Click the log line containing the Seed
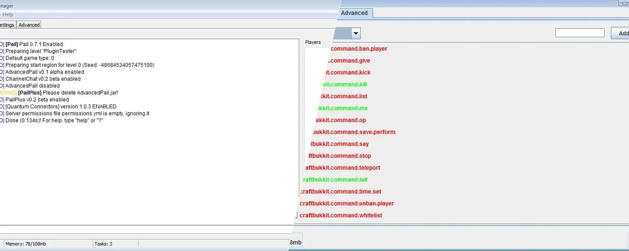The height and width of the screenshot is (251, 629). click(x=77, y=65)
